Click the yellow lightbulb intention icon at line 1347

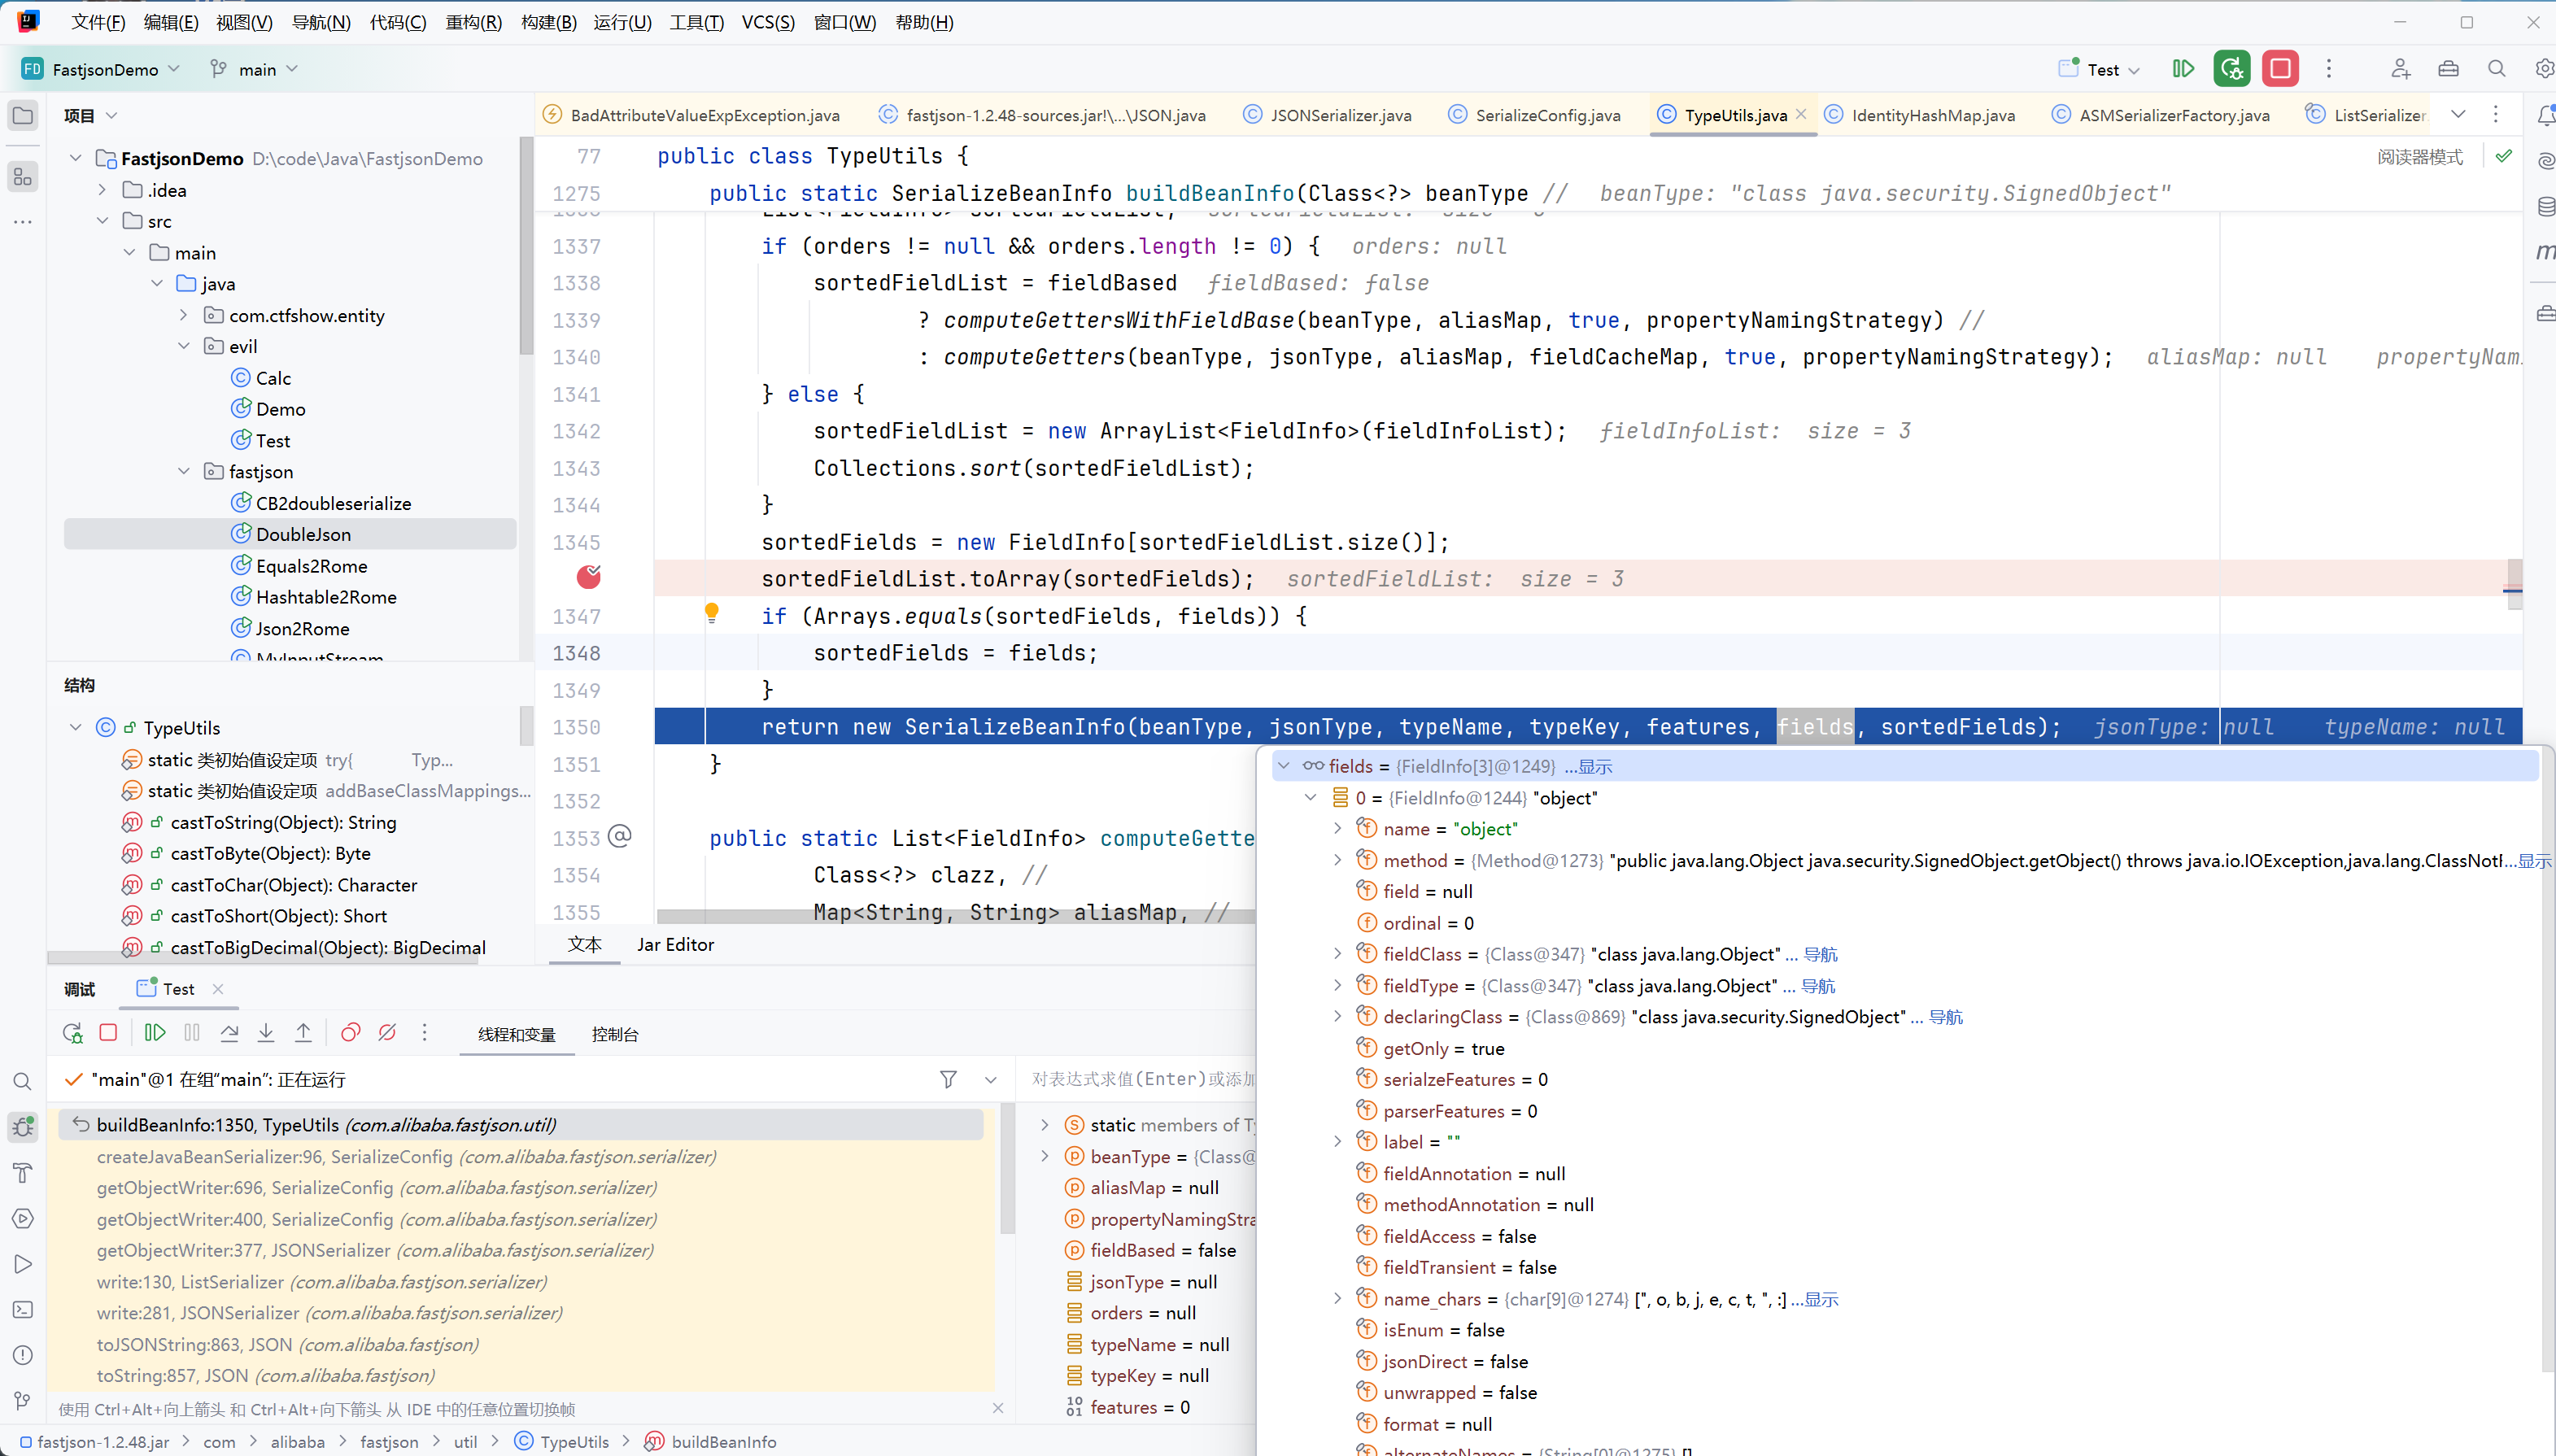pos(711,613)
